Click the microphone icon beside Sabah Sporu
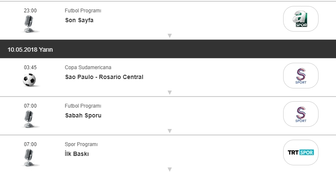The width and height of the screenshot is (336, 173). point(29,119)
